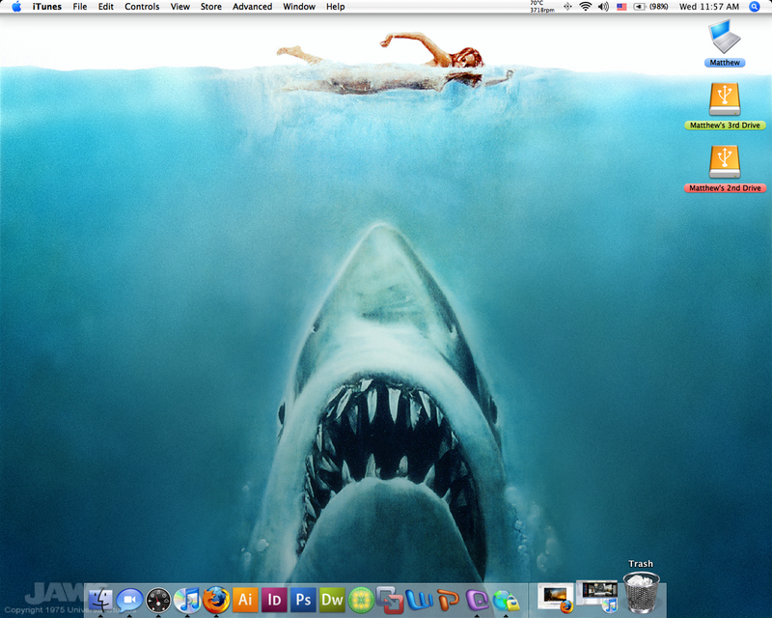
Task: Open the File menu
Action: pyautogui.click(x=80, y=7)
